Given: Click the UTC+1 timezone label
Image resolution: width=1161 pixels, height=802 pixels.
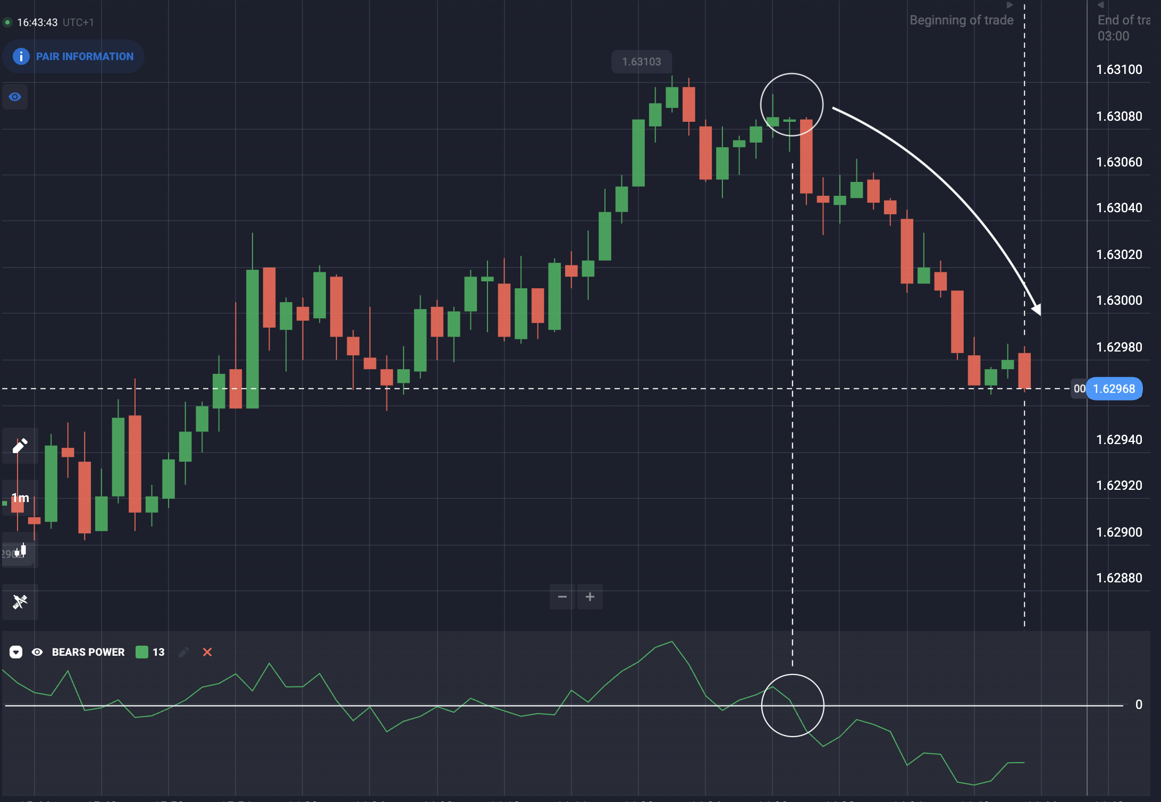Looking at the screenshot, I should (x=78, y=22).
